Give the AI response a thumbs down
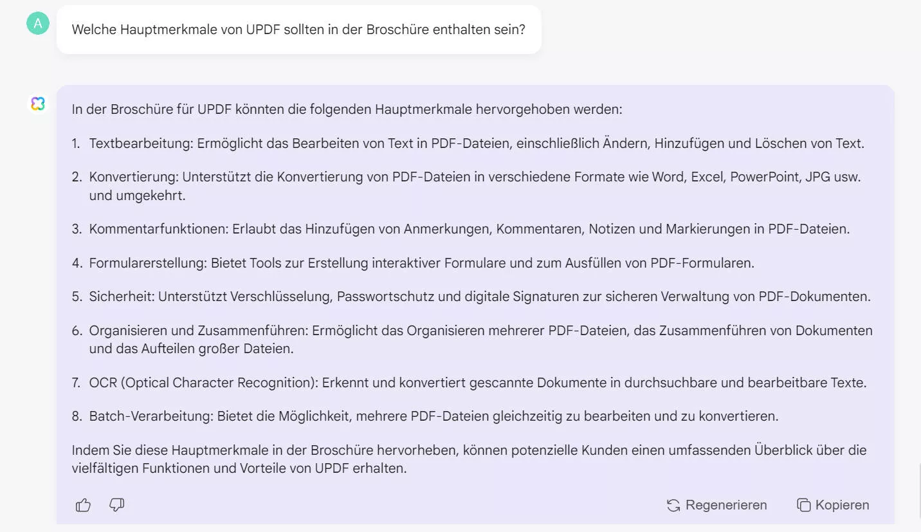Image resolution: width=921 pixels, height=532 pixels. tap(116, 506)
